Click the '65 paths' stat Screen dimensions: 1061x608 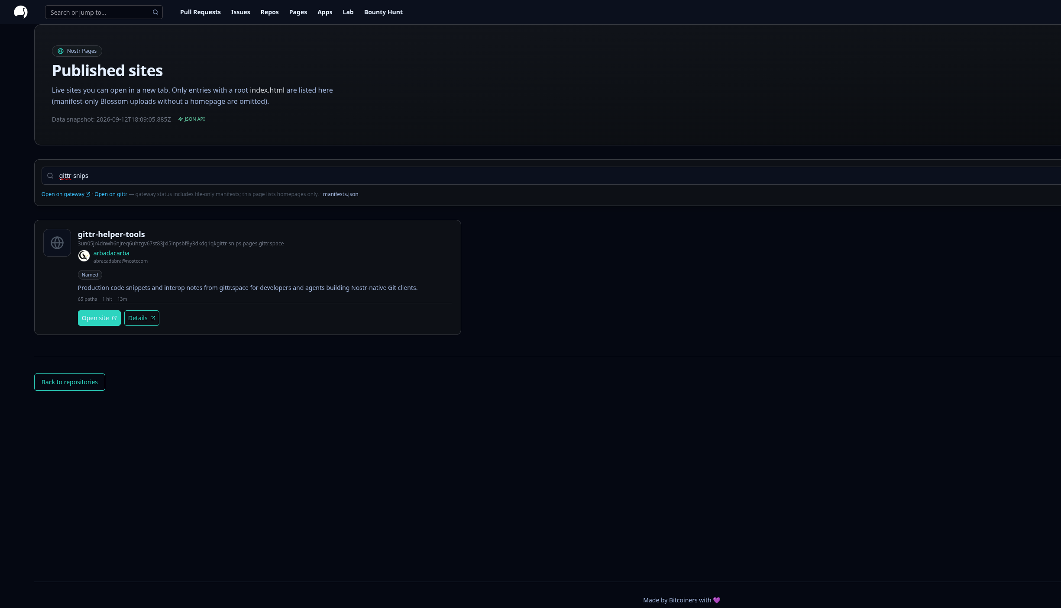pos(87,299)
